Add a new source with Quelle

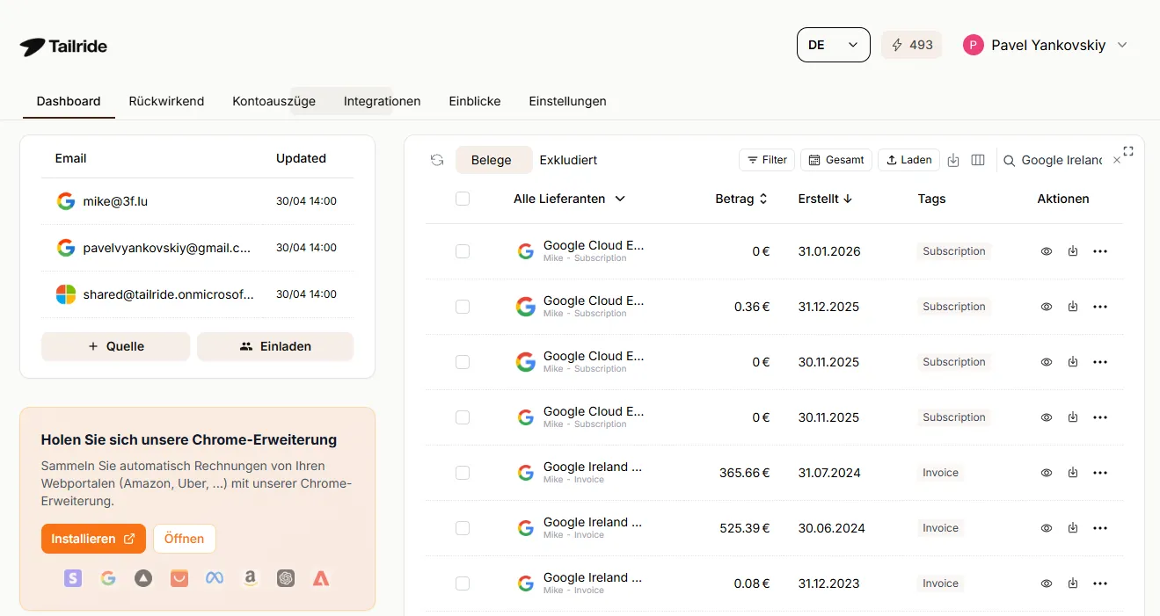click(x=115, y=346)
